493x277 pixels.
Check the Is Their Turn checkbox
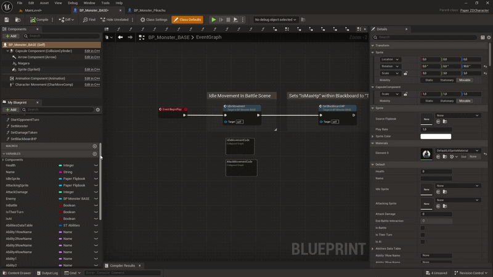[423, 235]
